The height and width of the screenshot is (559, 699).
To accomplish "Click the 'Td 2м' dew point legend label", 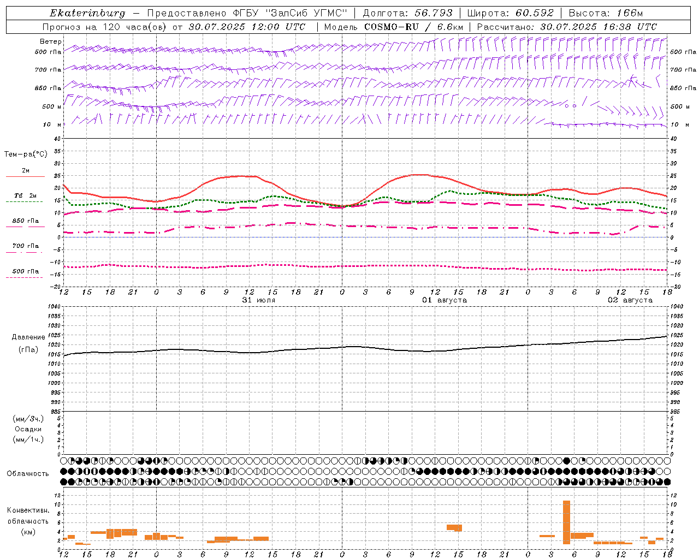I will 25,195.
